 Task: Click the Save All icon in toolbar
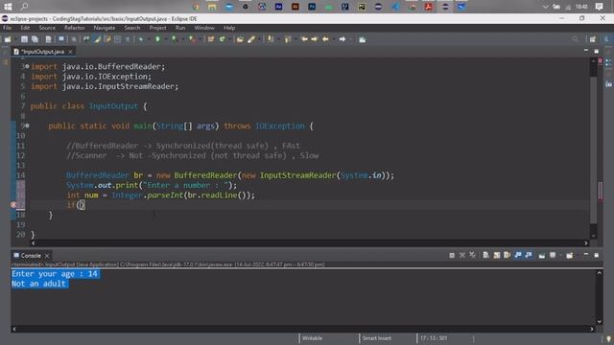click(x=35, y=39)
